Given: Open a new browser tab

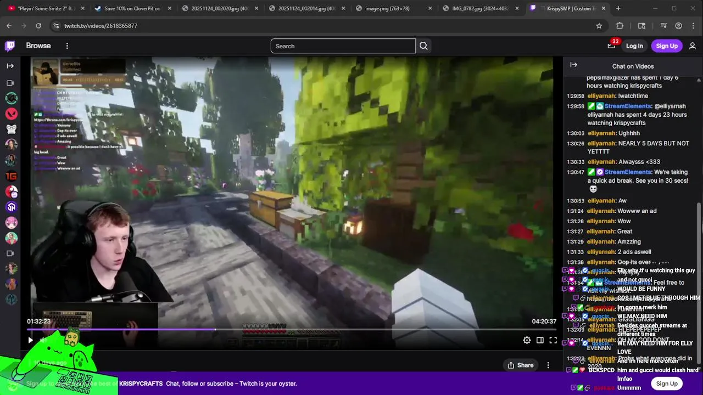Looking at the screenshot, I should coord(618,8).
